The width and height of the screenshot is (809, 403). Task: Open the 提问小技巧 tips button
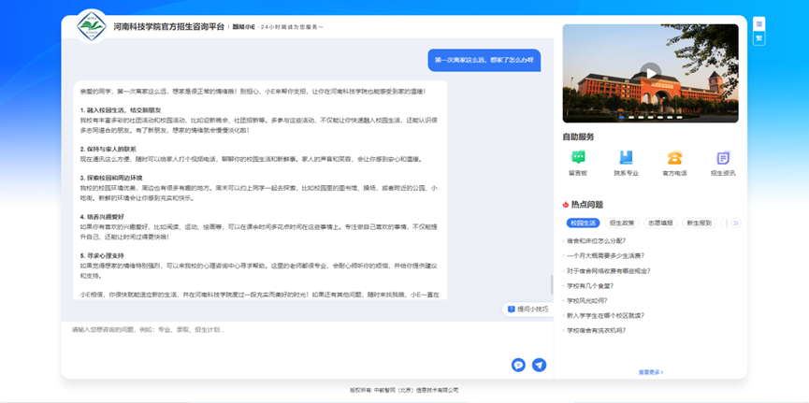coord(527,309)
